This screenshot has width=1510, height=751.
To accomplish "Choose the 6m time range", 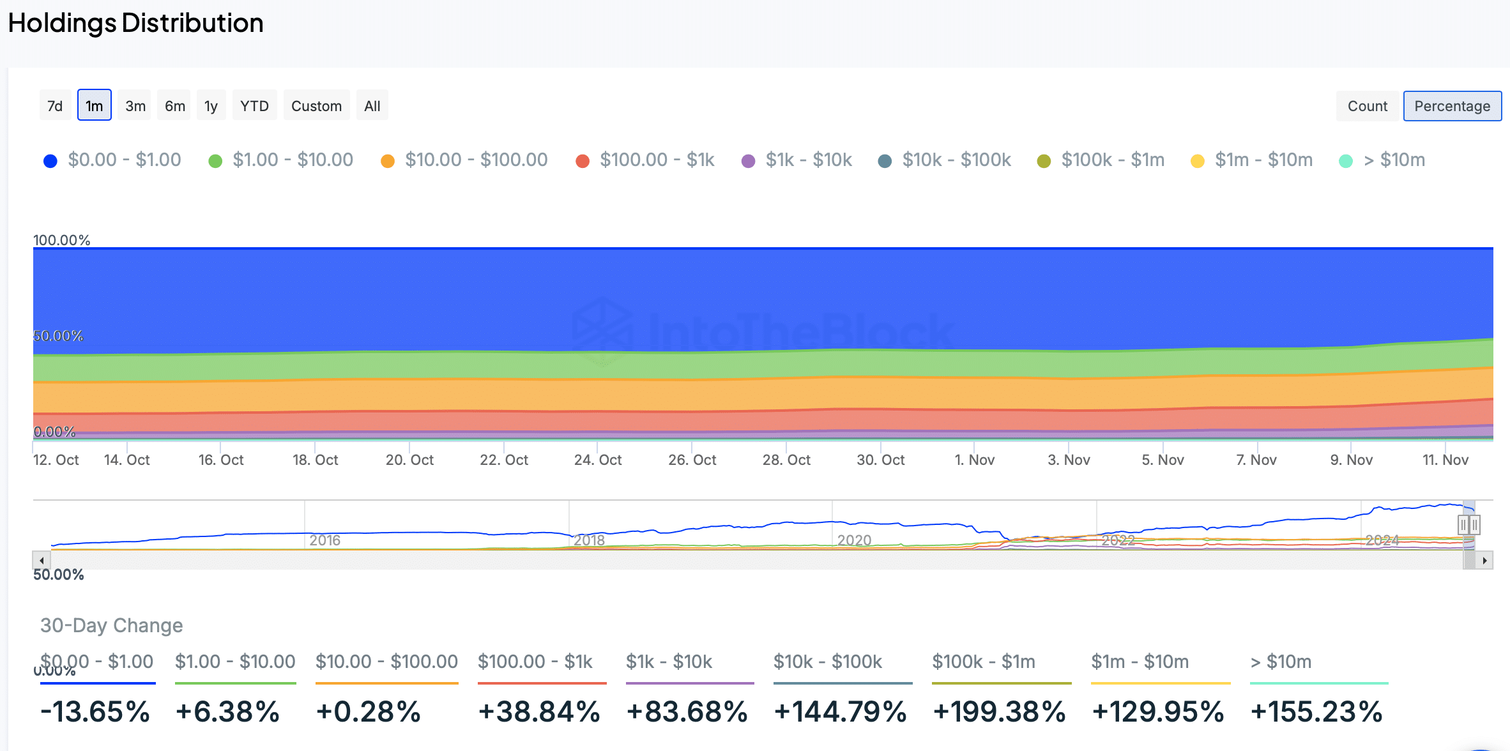I will pos(174,106).
